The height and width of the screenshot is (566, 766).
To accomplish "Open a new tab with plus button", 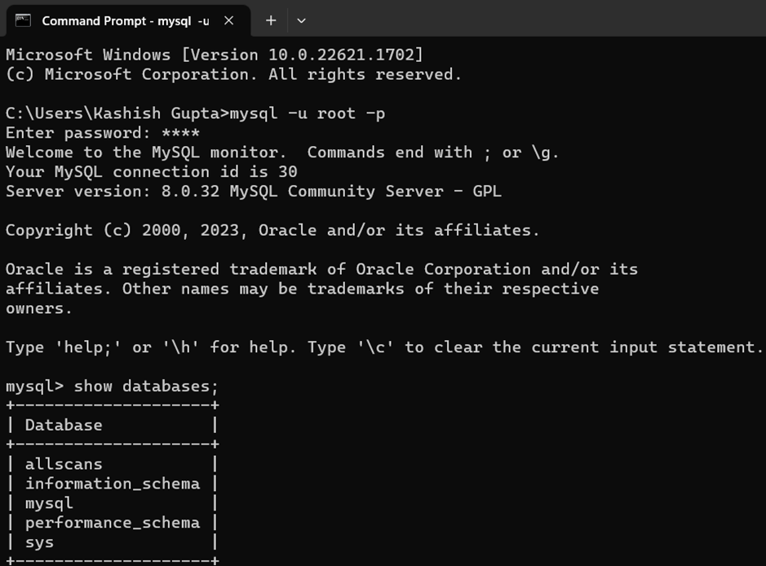I will [x=271, y=20].
